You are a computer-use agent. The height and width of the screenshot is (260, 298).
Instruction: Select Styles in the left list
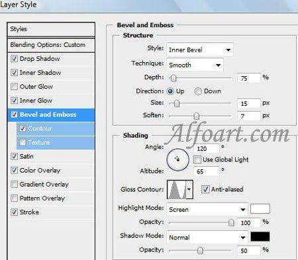(51, 29)
